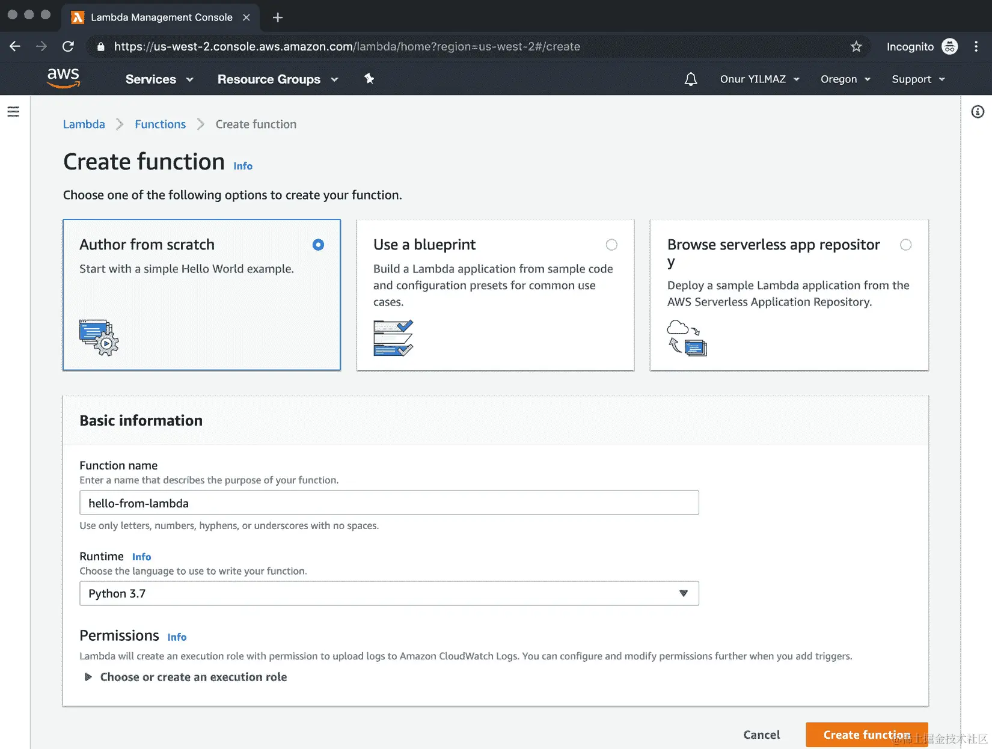The height and width of the screenshot is (749, 992).
Task: Click the AWS home logo
Action: [x=63, y=78]
